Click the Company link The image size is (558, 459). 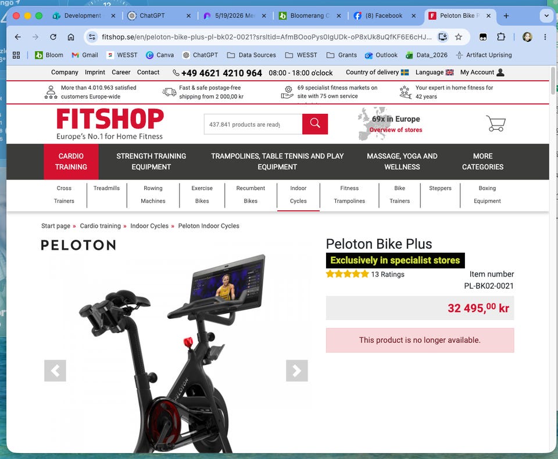pyautogui.click(x=65, y=72)
